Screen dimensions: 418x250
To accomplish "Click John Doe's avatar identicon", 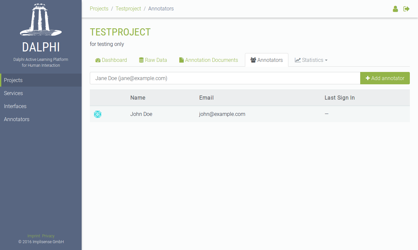I will (x=98, y=114).
